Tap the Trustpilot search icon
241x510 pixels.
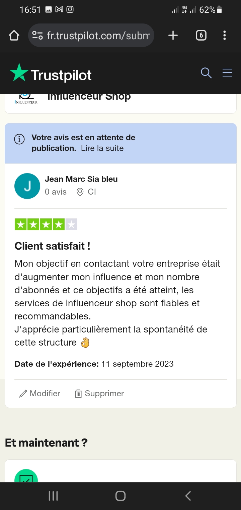[x=206, y=73]
